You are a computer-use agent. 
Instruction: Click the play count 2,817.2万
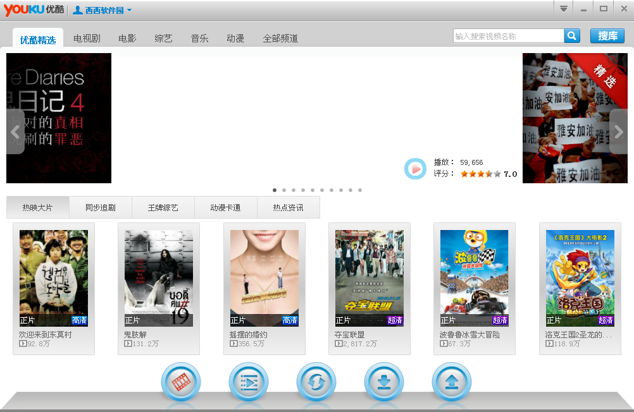pyautogui.click(x=356, y=344)
